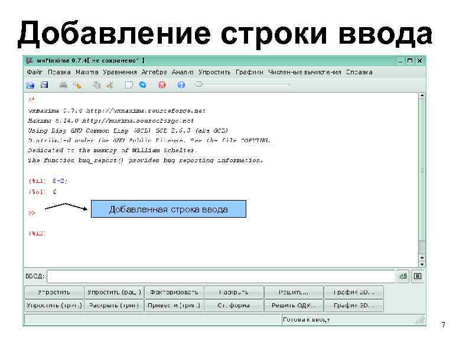Open the Упростить menu
469x351 pixels.
tap(214, 73)
